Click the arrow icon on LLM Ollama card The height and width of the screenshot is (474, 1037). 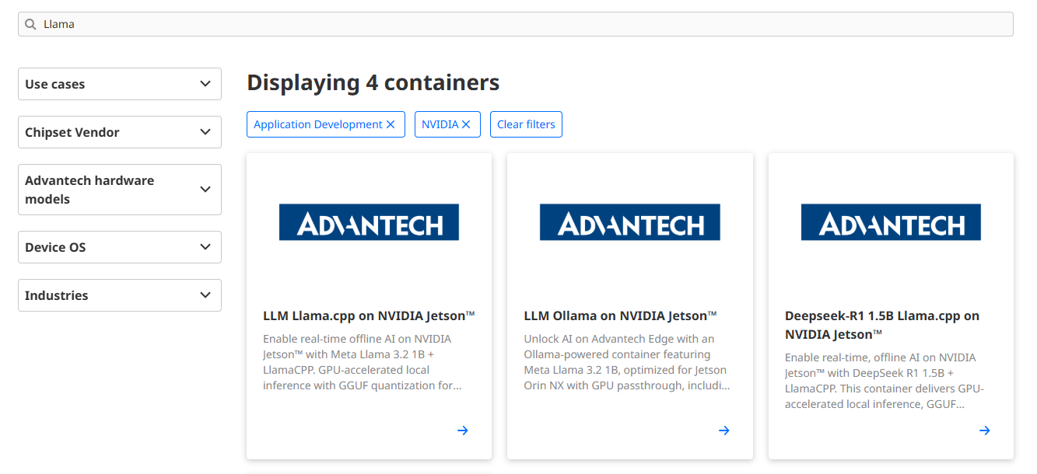pyautogui.click(x=723, y=430)
